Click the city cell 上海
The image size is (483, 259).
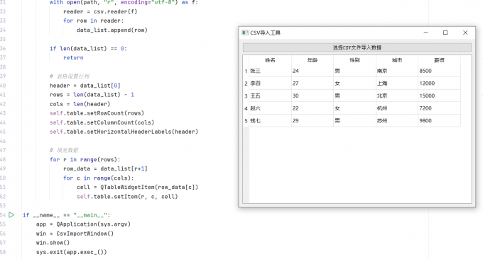click(397, 84)
